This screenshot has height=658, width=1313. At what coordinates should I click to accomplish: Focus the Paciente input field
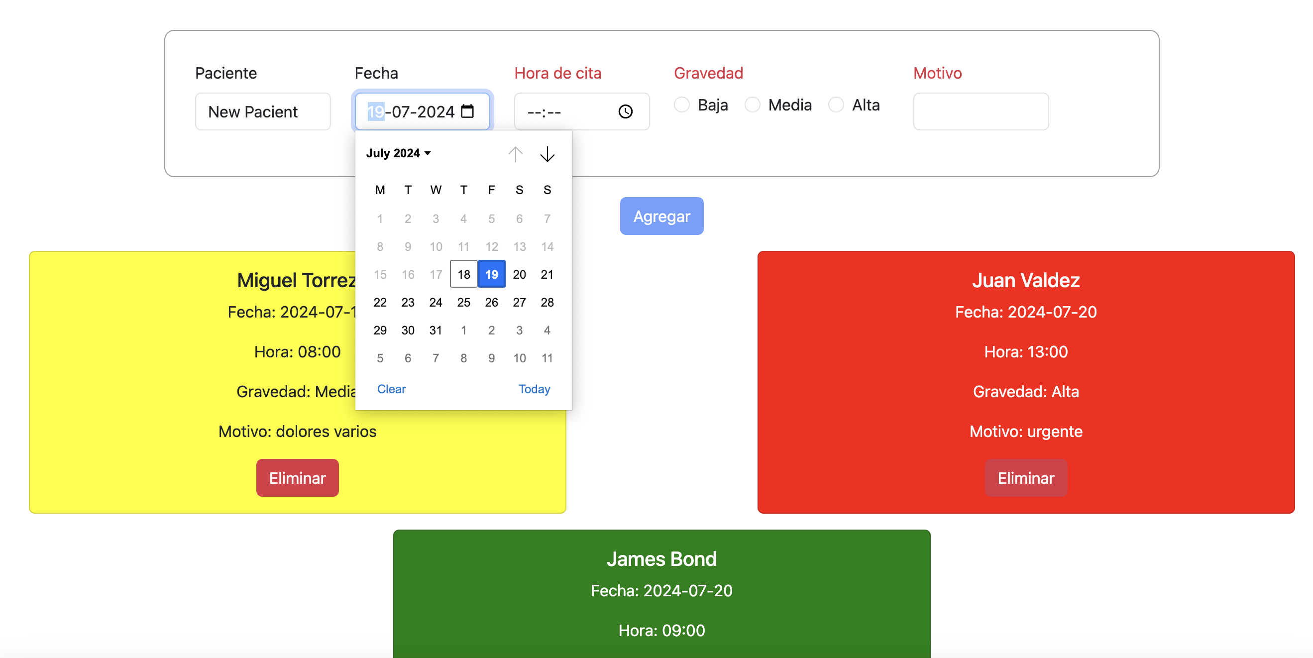pos(263,111)
